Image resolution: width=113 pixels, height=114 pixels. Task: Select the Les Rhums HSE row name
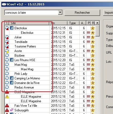25,60
